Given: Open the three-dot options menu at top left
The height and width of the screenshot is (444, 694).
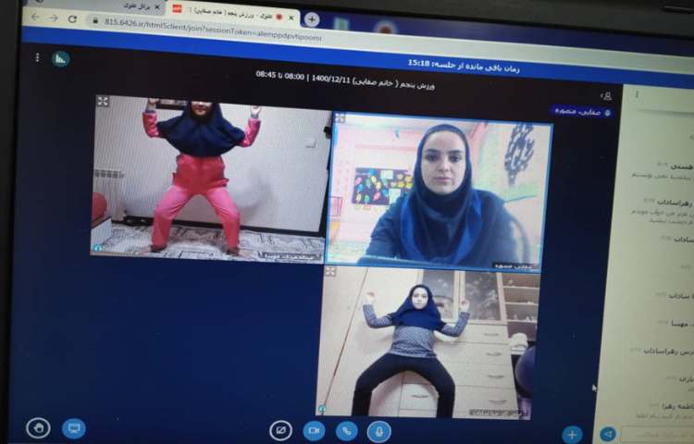Looking at the screenshot, I should point(37,57).
